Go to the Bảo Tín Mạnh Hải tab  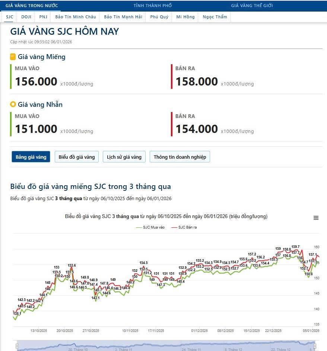123,17
